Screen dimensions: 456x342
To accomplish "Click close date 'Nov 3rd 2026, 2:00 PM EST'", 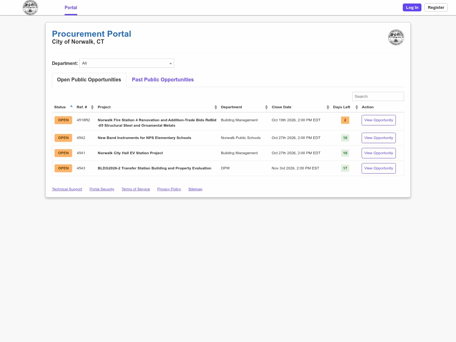I will tap(295, 168).
